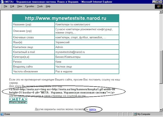The image size is (163, 117).
Task: Click the 'или вставить этот рисунок' line
Action: click(x=48, y=96)
